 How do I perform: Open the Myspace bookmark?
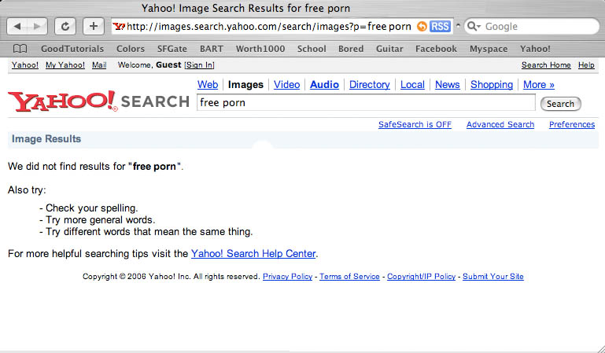coord(489,49)
